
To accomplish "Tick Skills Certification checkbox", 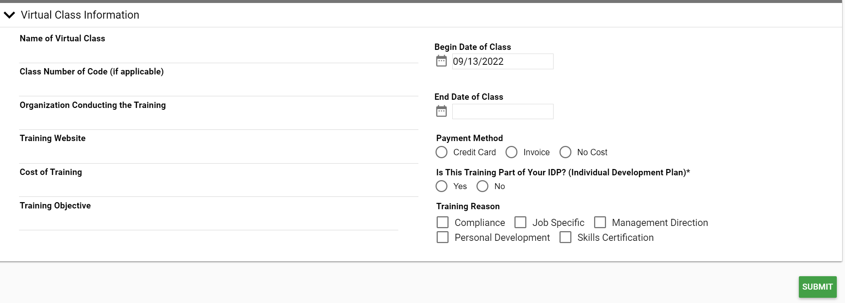I will click(x=565, y=237).
